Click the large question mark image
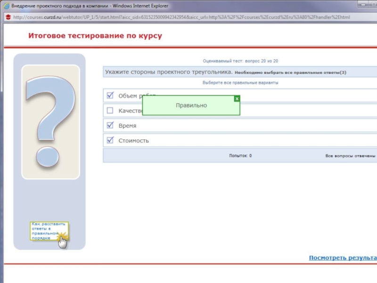 (50, 122)
